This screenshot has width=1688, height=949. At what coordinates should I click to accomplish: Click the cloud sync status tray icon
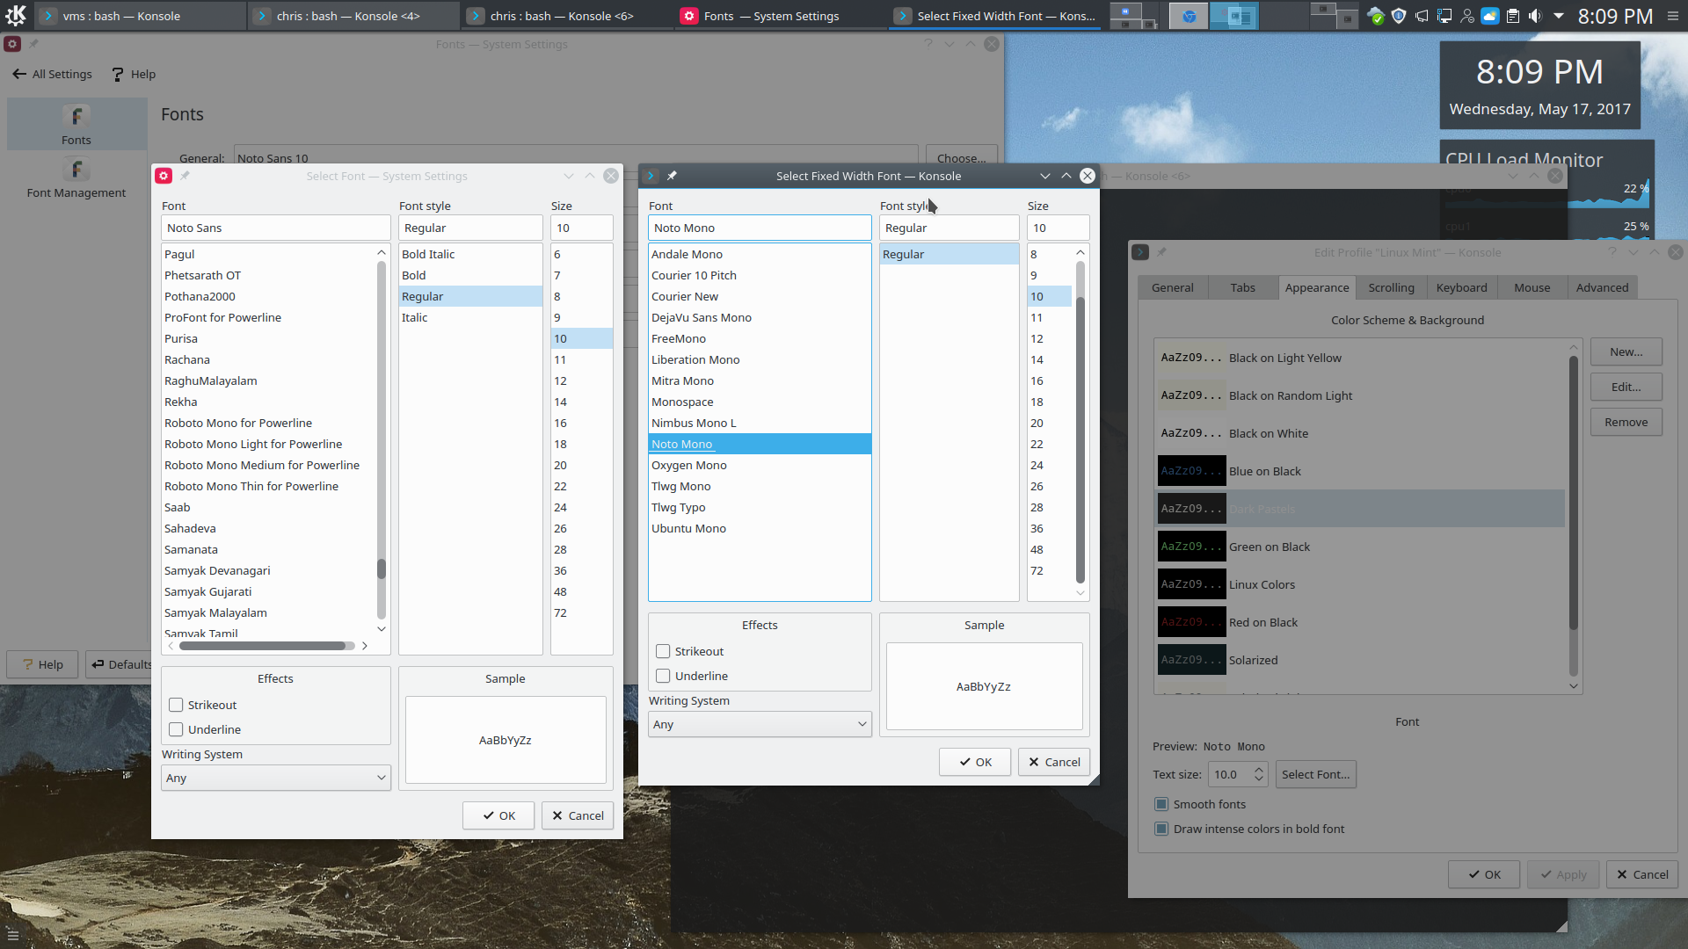[1376, 16]
